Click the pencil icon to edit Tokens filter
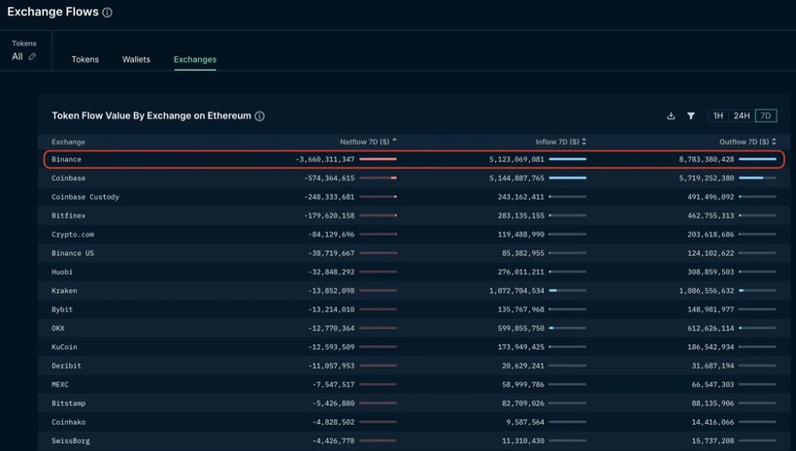796x451 pixels. click(32, 56)
